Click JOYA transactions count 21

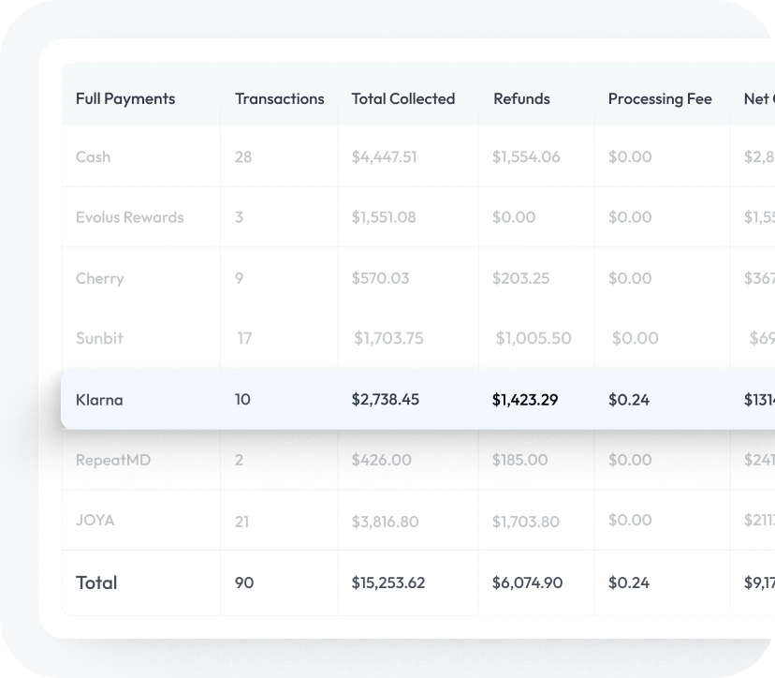coord(241,521)
